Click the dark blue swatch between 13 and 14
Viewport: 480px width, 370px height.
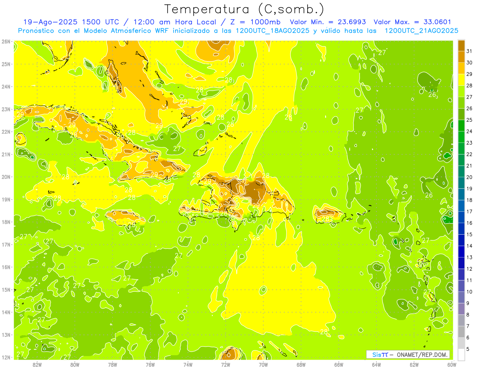coord(461,251)
